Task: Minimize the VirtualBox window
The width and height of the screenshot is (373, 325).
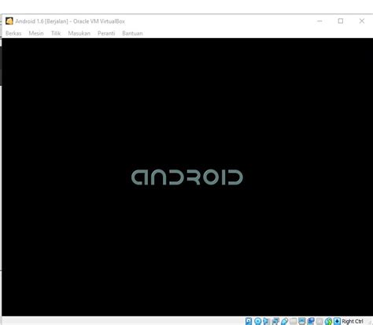Action: point(319,21)
